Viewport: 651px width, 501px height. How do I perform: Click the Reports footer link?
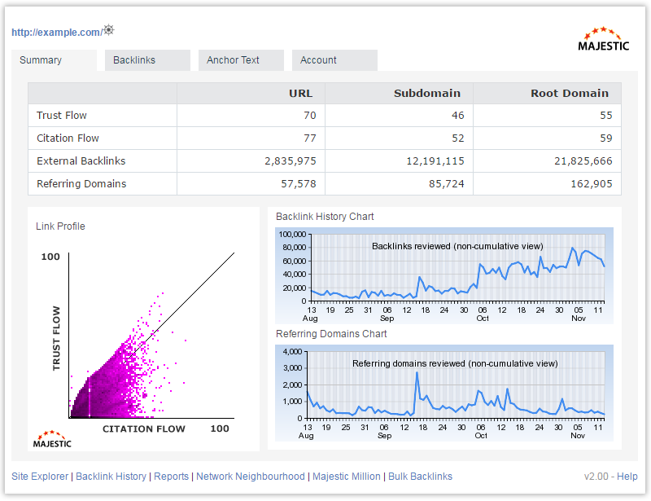pos(171,477)
